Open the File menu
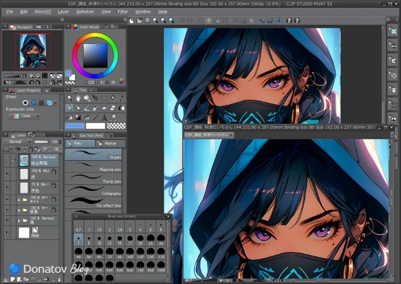Viewport: 401px width, 284px height. tap(10, 11)
